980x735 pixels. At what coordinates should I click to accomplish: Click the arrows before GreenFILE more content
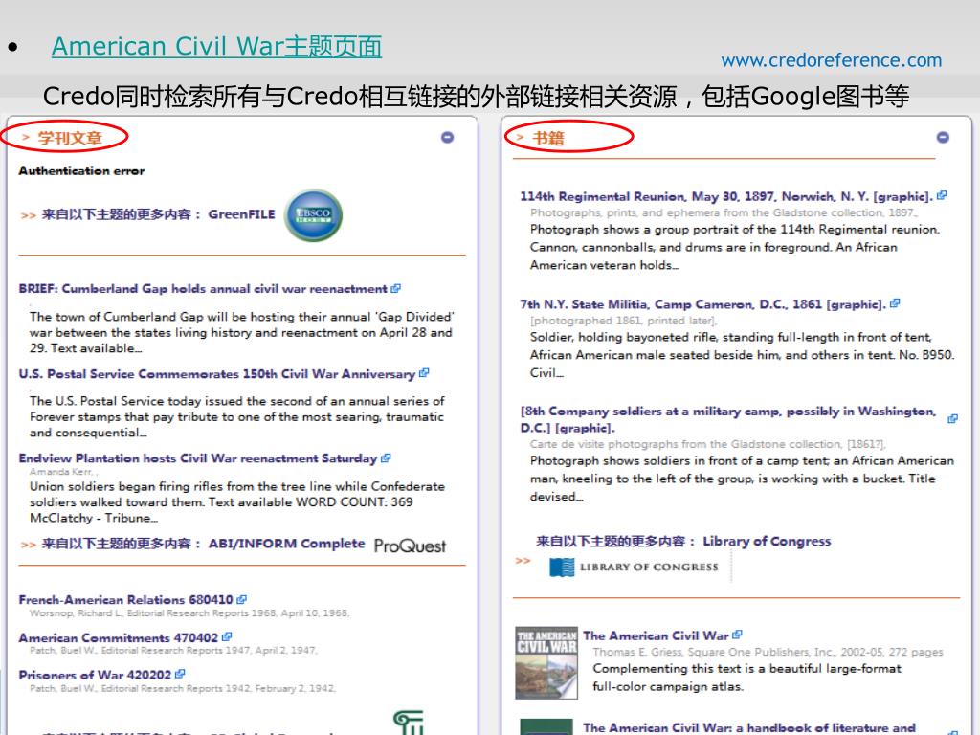click(x=28, y=215)
